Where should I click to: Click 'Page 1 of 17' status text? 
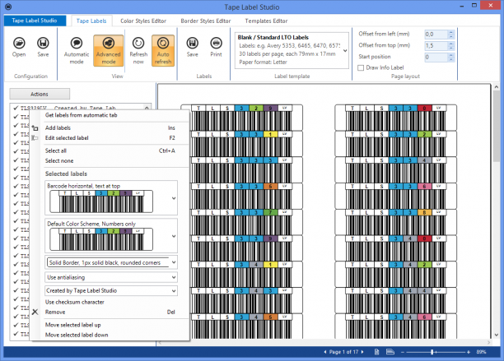pos(343,352)
